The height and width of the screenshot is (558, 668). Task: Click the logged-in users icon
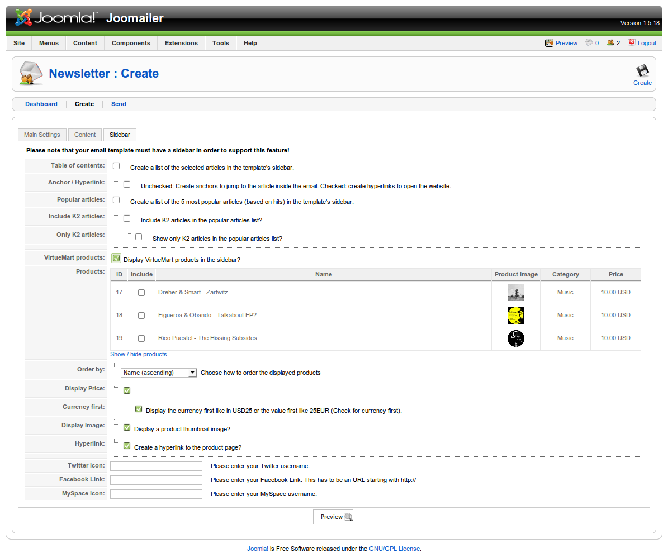click(610, 43)
